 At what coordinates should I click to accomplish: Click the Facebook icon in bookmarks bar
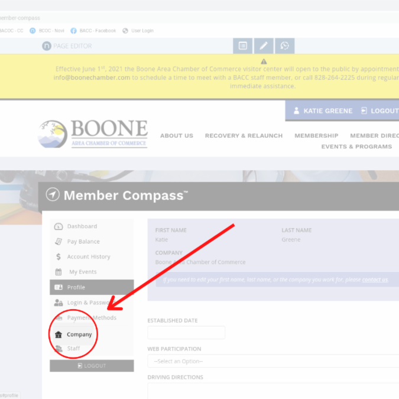tap(73, 31)
